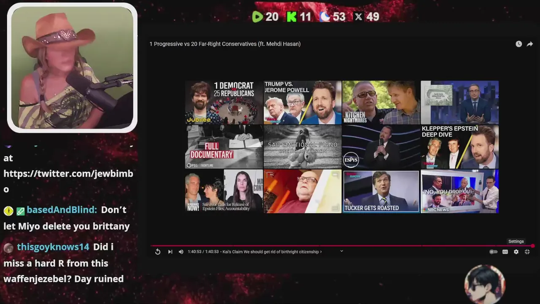
Task: Click the anime avatar below the player
Action: pyautogui.click(x=485, y=284)
